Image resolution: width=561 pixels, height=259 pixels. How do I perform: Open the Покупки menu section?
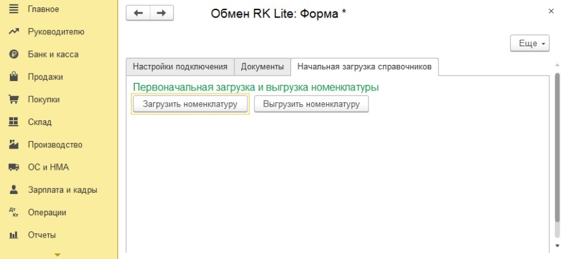44,99
